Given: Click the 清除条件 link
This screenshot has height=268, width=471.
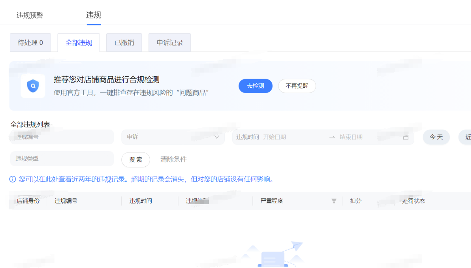Looking at the screenshot, I should [x=173, y=160].
